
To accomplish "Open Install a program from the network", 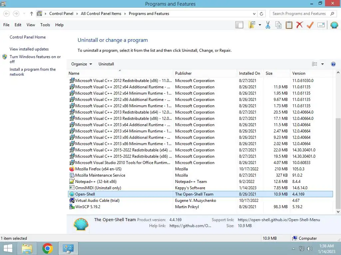I will (33, 72).
